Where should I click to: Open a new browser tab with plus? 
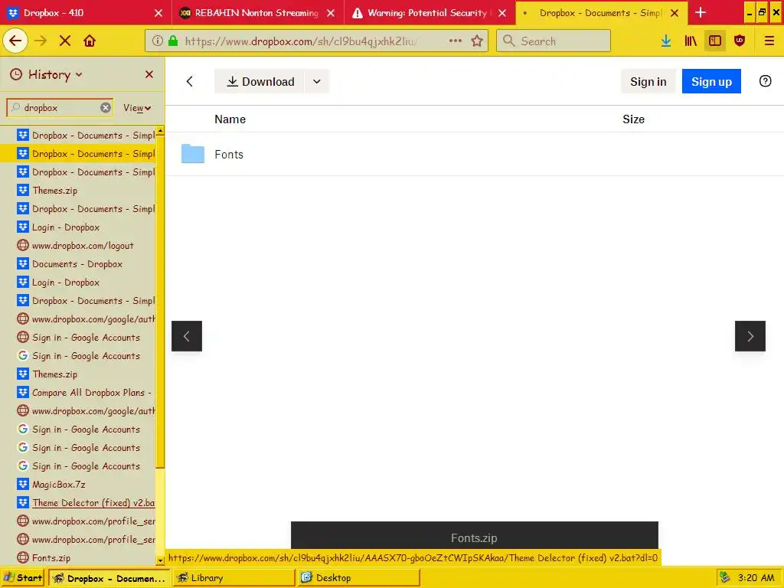point(701,12)
